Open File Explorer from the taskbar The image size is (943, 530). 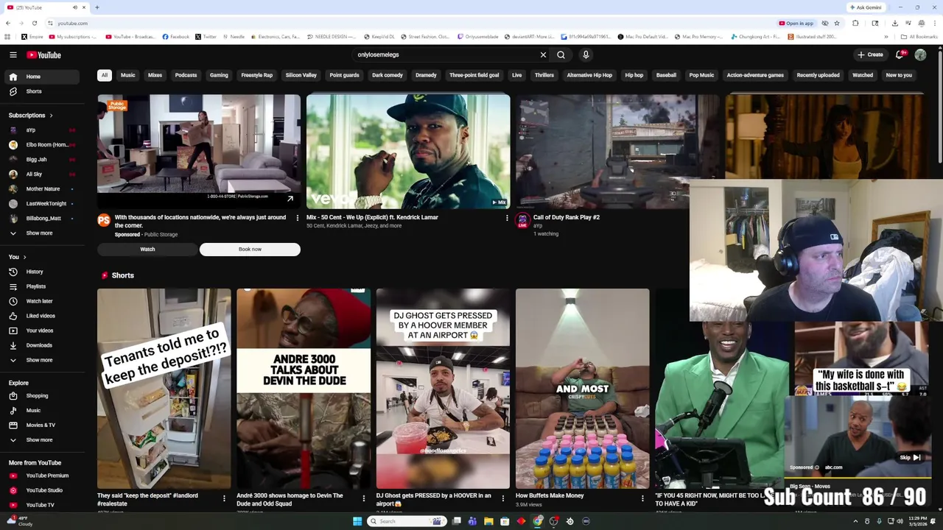(488, 521)
